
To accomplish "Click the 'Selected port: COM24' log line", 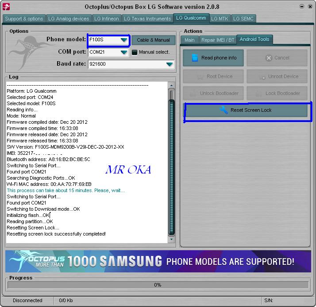I will pos(30,97).
